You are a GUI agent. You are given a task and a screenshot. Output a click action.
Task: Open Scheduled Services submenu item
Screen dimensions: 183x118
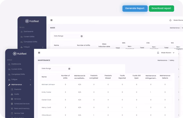click(x=22, y=104)
